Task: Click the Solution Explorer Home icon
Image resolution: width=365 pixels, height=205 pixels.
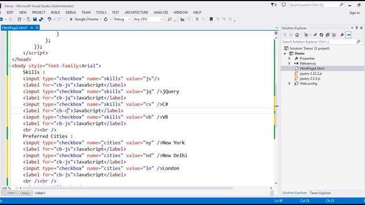Action: point(297,35)
